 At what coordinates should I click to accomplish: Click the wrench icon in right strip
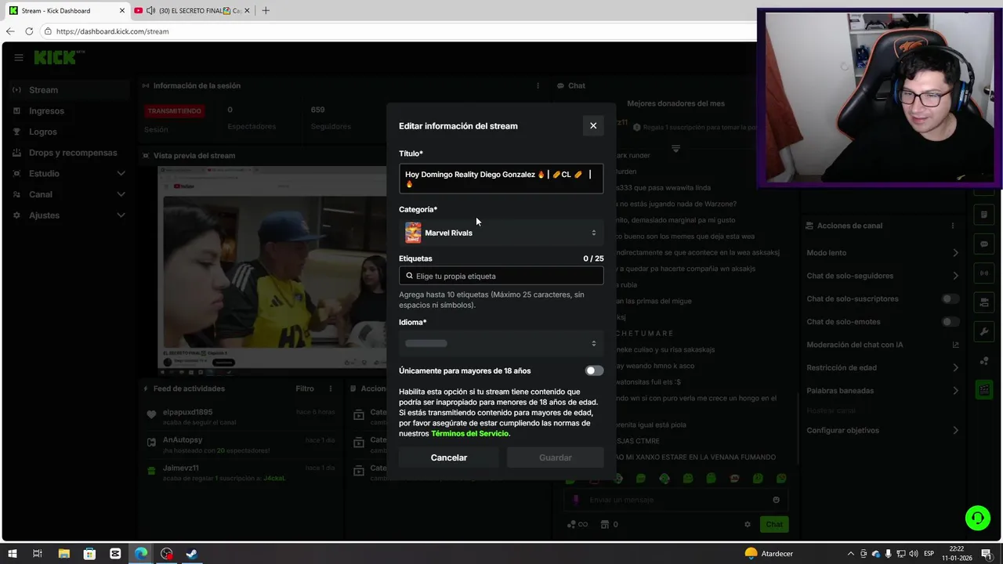point(984,331)
